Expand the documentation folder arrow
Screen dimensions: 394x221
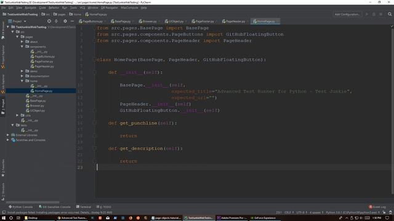22,76
